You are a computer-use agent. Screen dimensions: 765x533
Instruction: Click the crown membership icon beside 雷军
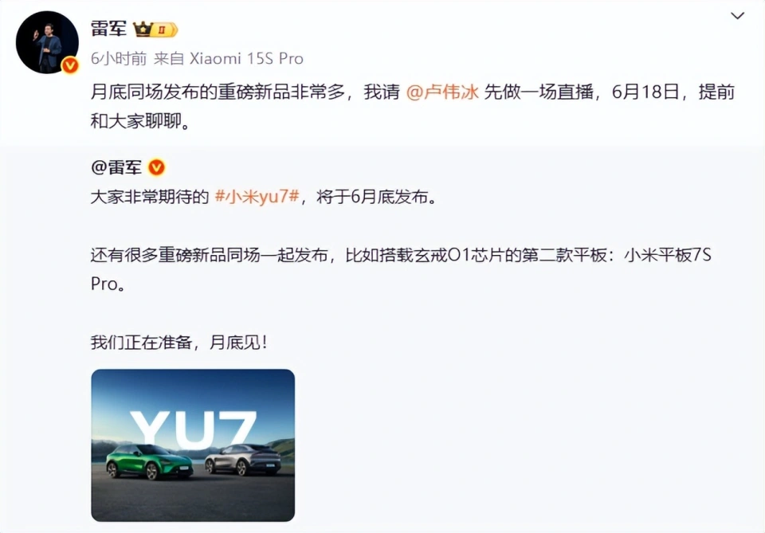pos(143,29)
